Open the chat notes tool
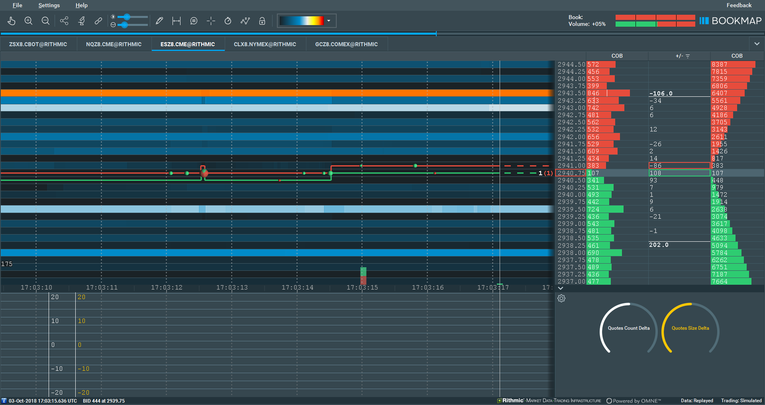 pos(194,21)
